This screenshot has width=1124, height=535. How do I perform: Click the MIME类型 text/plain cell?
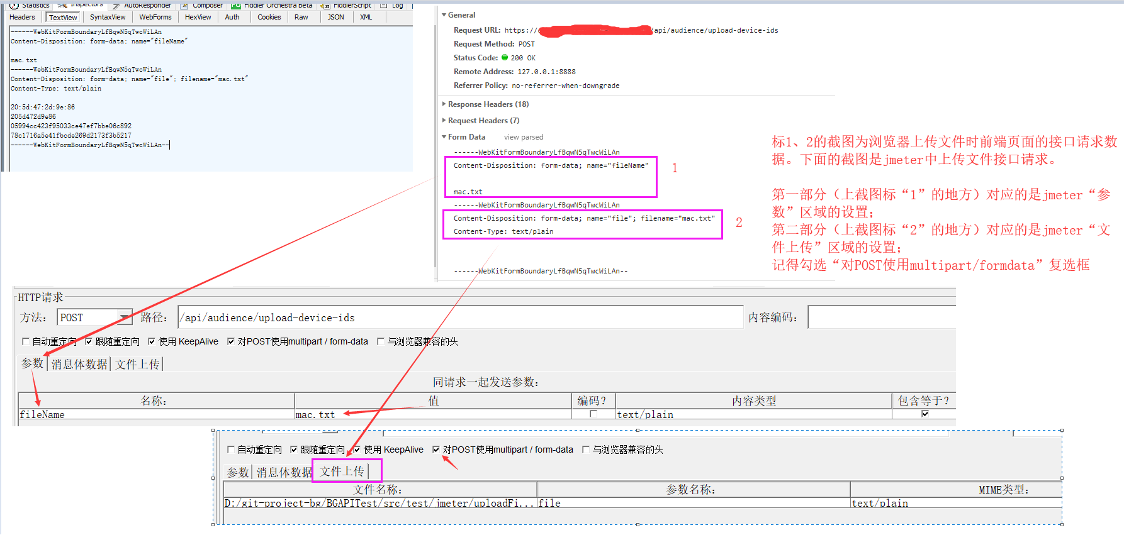tap(956, 503)
